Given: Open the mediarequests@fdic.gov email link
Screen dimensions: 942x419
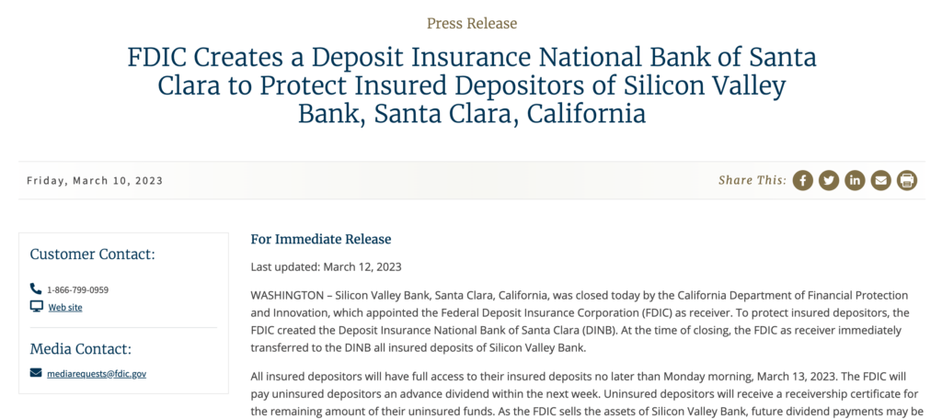Looking at the screenshot, I should 97,373.
